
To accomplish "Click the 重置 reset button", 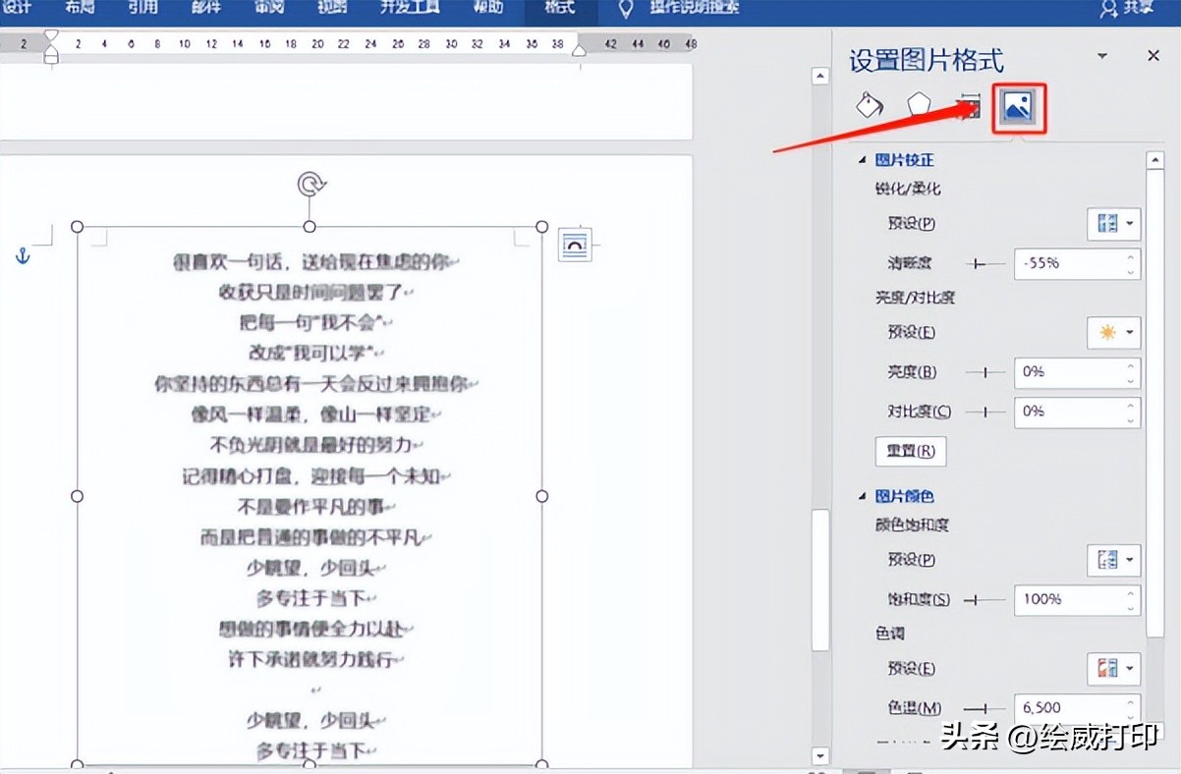I will click(x=910, y=451).
